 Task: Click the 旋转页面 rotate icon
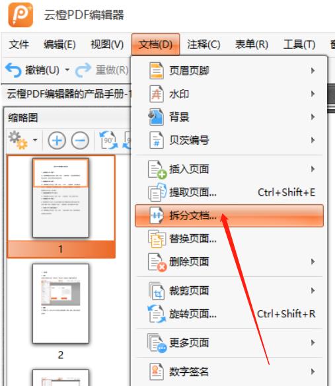[157, 314]
